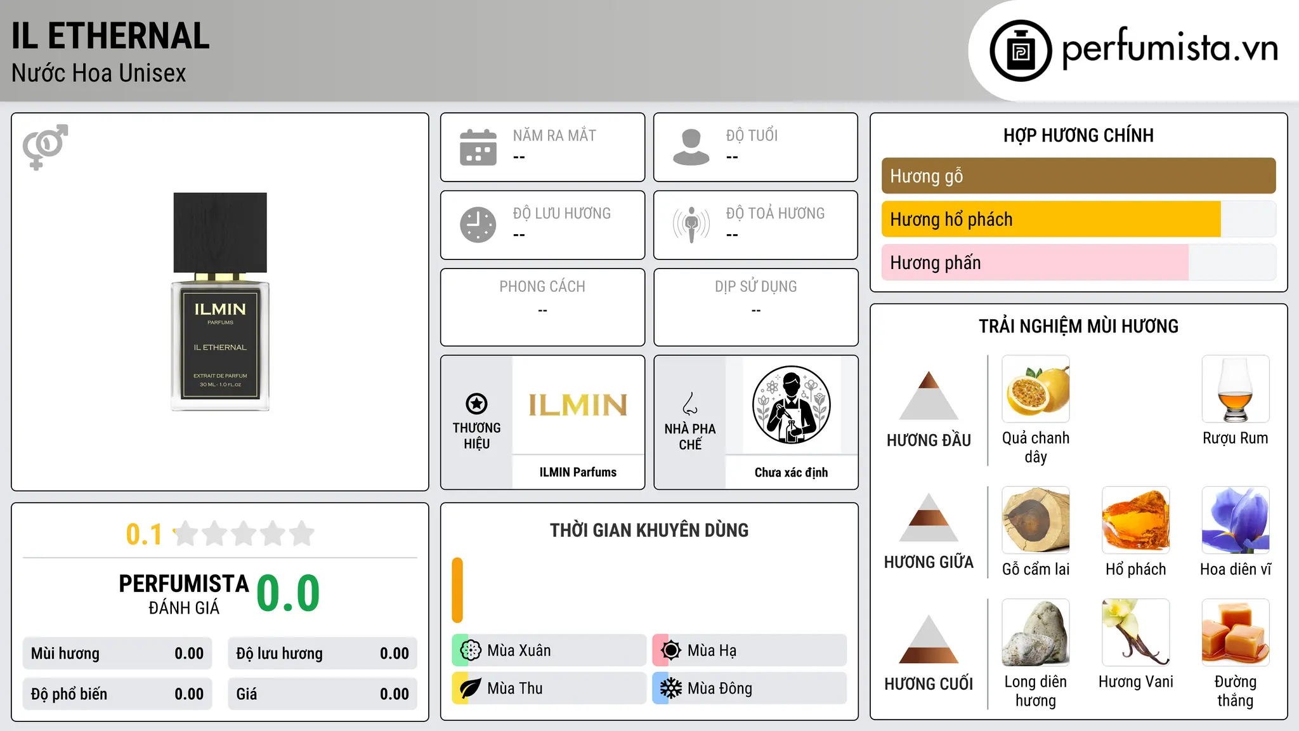Click the sun icon for Mùa Hạ
This screenshot has width=1299, height=731.
671,650
